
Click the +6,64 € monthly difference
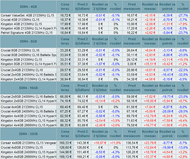pos(150,50)
